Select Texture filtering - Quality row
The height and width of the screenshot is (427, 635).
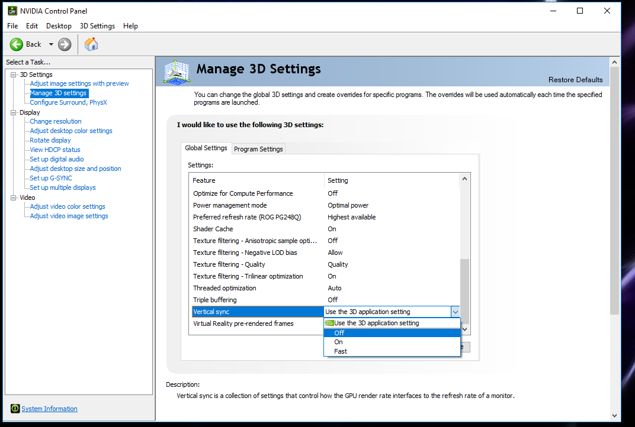326,264
